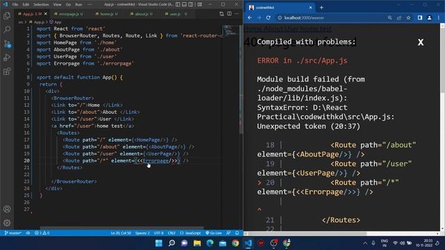445x250 pixels.
Task: Start Go Live server from status bar
Action: click(x=213, y=233)
